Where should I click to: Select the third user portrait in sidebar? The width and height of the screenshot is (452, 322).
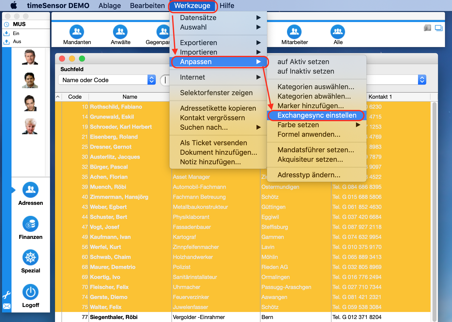click(30, 103)
